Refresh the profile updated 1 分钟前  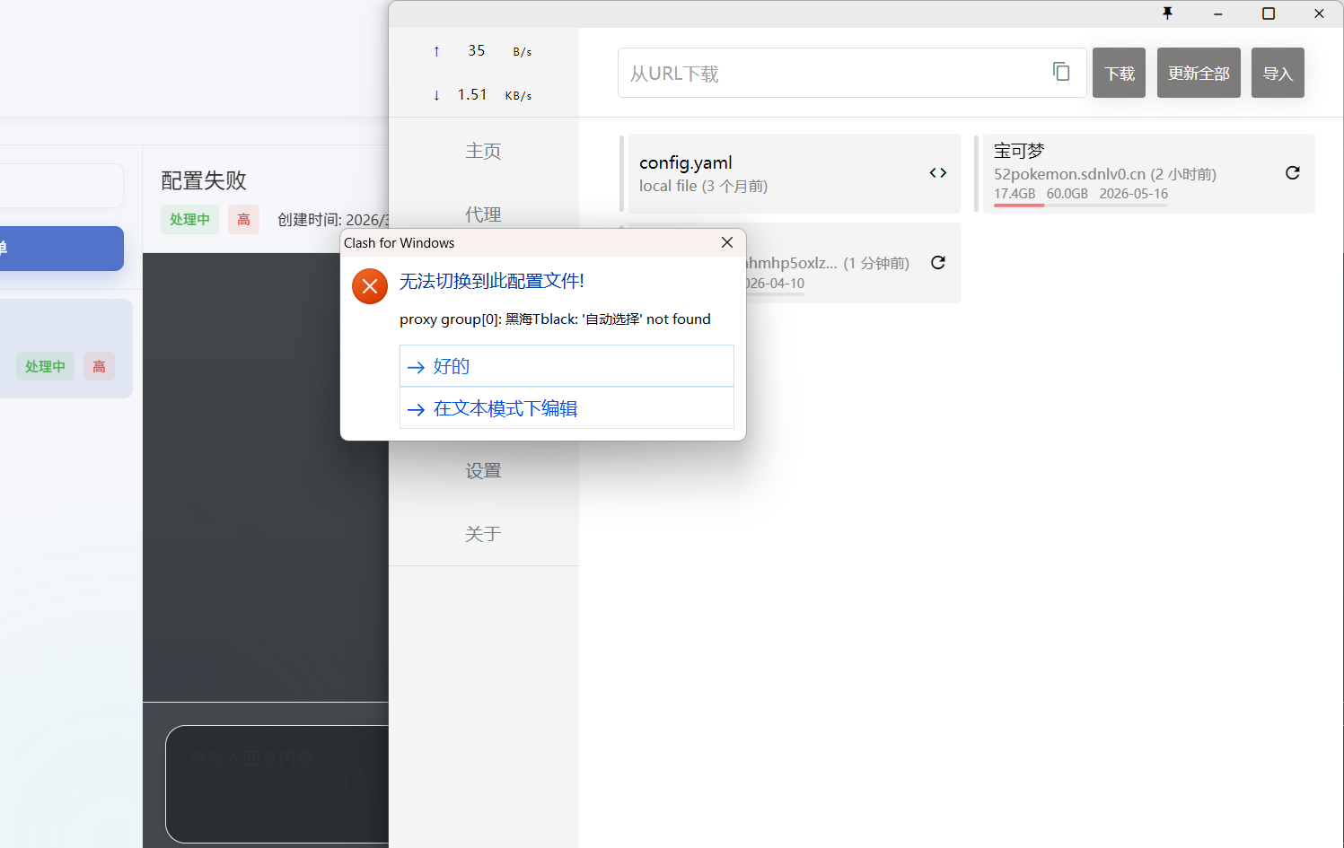coord(937,263)
